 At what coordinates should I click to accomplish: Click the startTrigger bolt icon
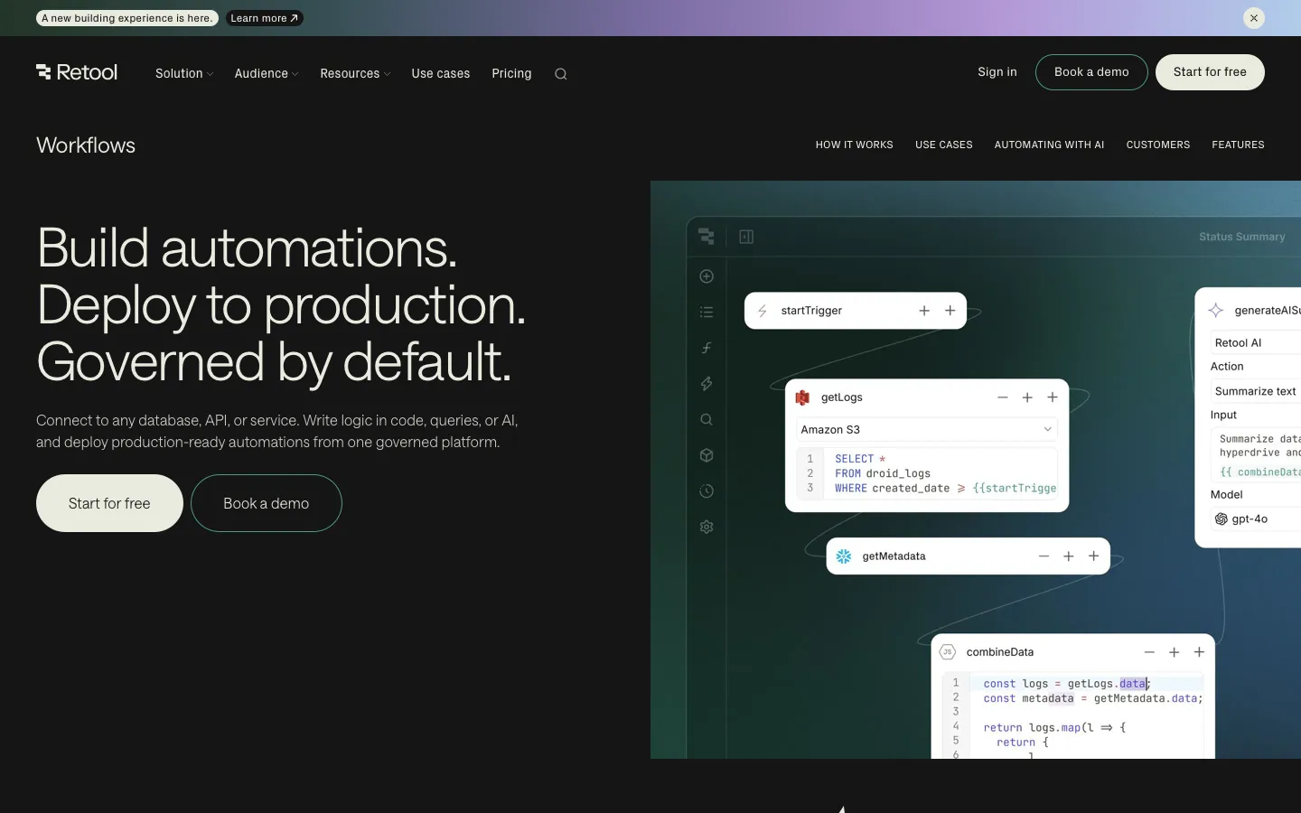(763, 311)
